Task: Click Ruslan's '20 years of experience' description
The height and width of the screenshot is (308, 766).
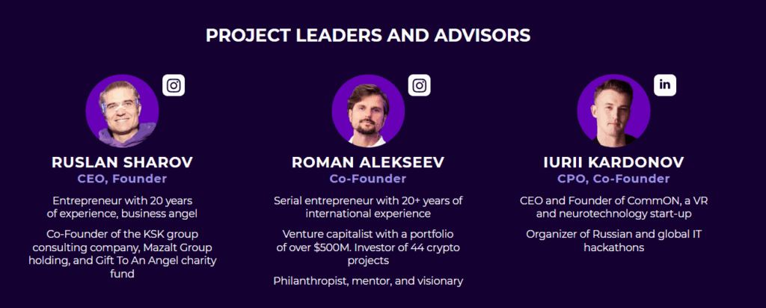Action: tap(122, 207)
